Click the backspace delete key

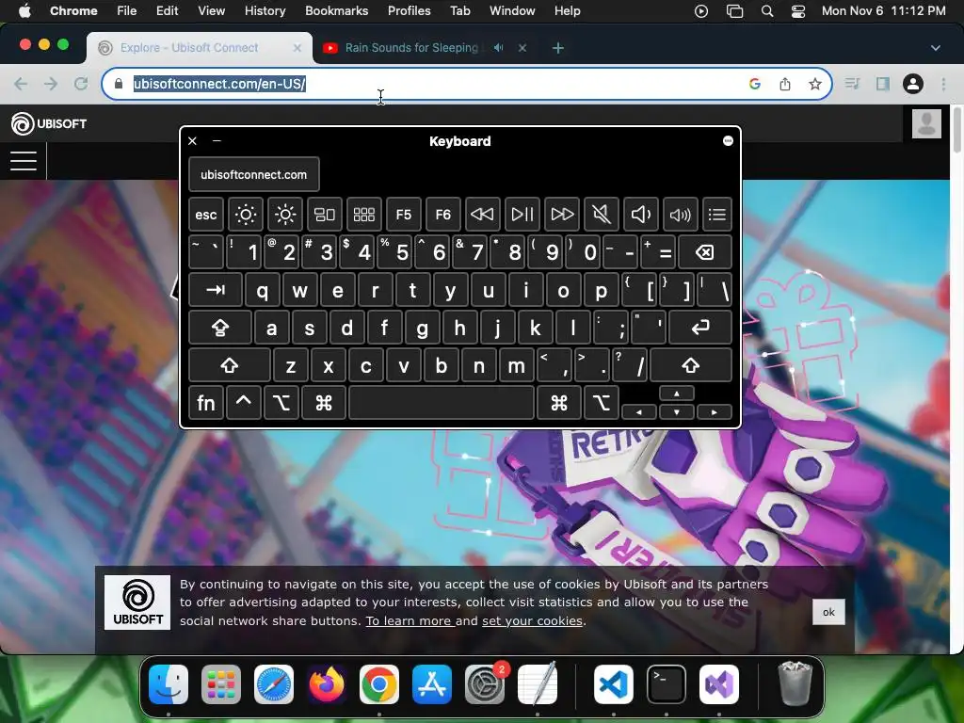coord(705,252)
